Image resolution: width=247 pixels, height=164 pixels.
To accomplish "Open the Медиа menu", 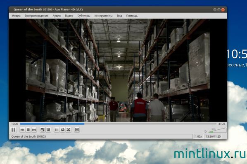I will coord(16,16).
